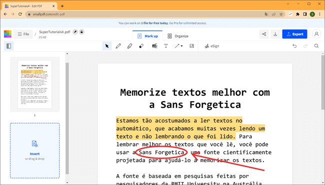Click the download icon

(x=275, y=34)
